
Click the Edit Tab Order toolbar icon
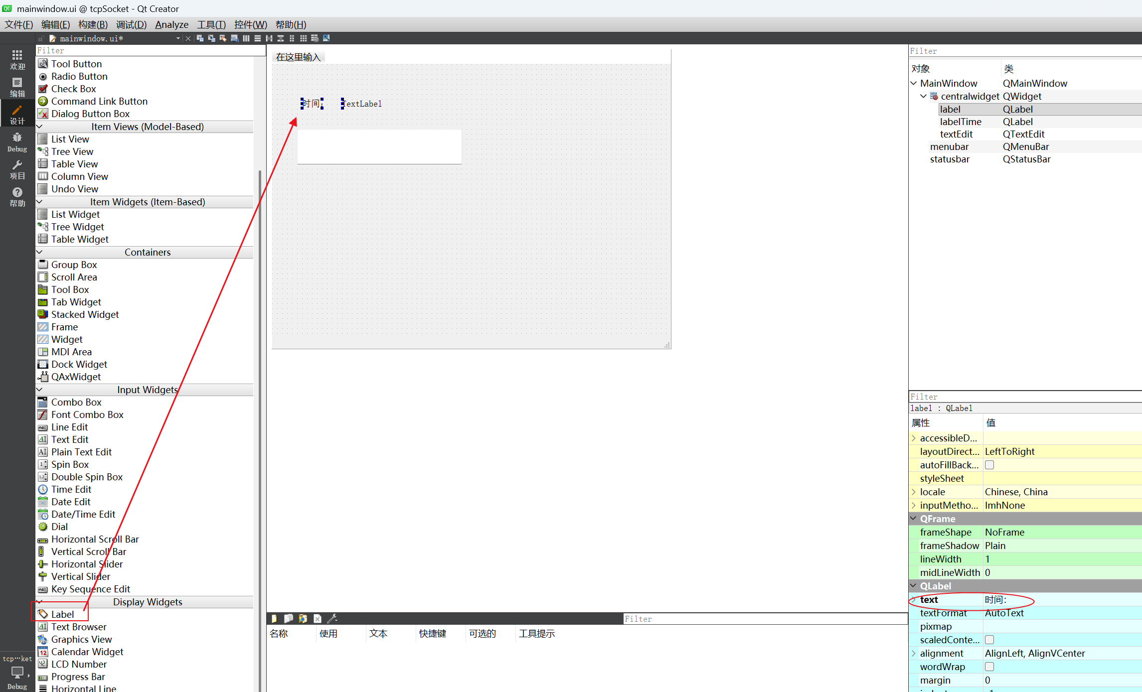point(235,38)
